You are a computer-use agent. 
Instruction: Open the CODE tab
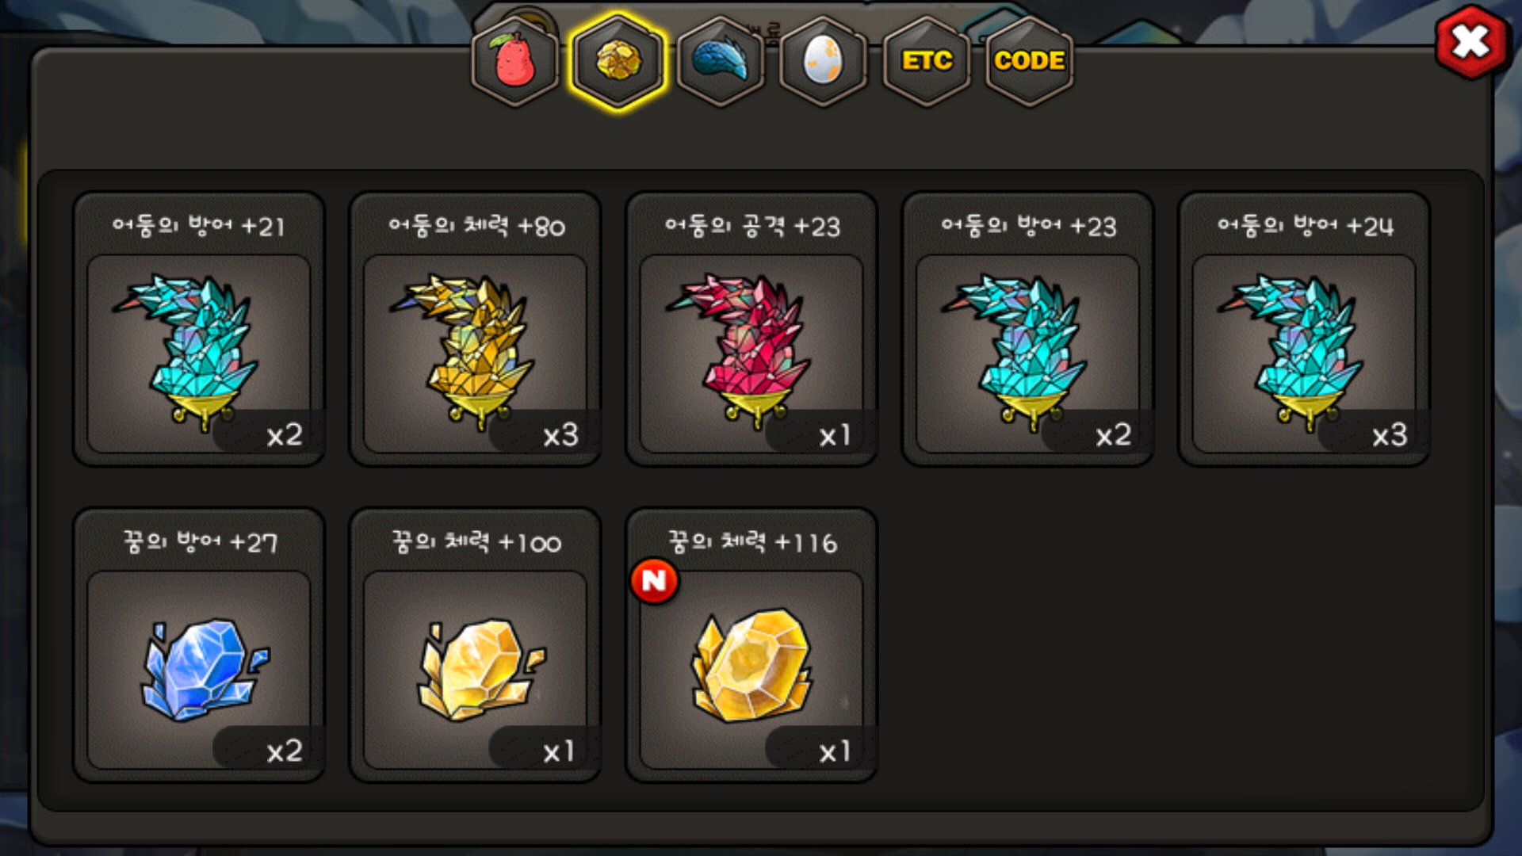point(1029,61)
